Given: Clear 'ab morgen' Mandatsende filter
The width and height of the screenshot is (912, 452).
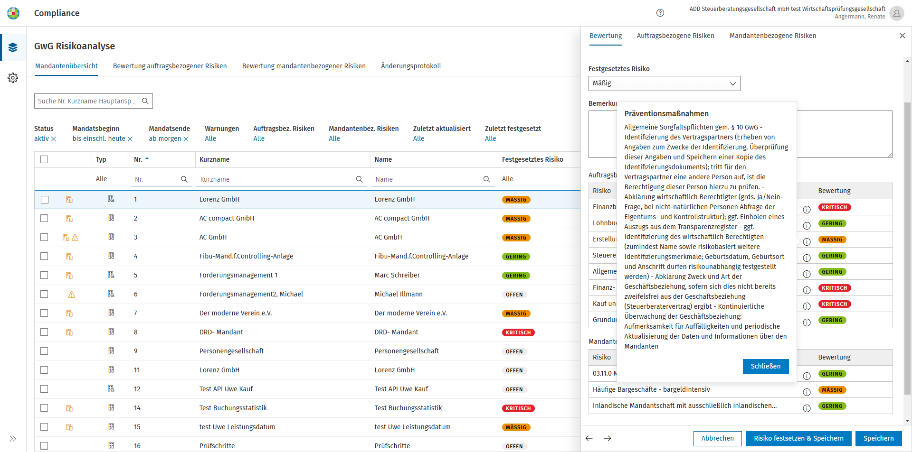Looking at the screenshot, I should coord(186,139).
